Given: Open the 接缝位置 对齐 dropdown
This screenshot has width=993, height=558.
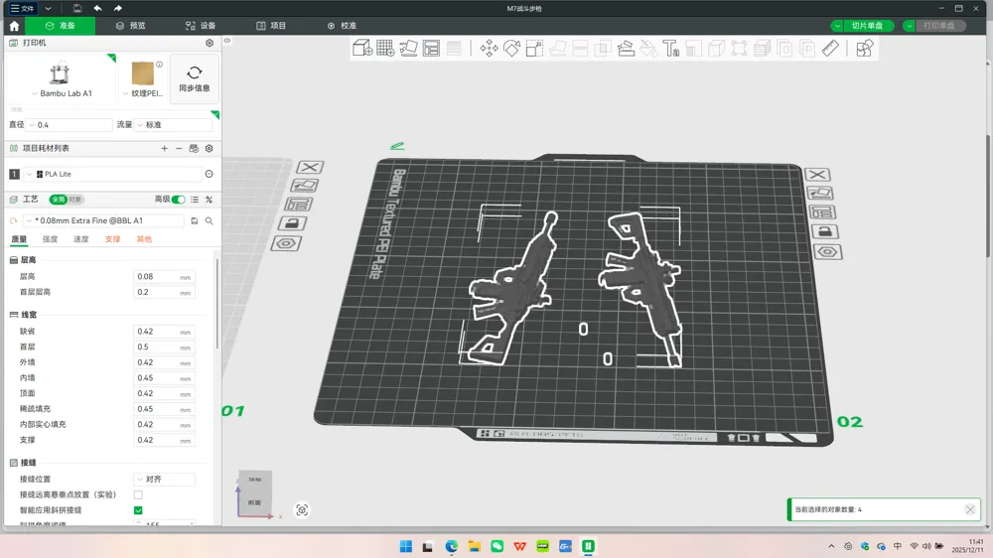Looking at the screenshot, I should coord(164,480).
